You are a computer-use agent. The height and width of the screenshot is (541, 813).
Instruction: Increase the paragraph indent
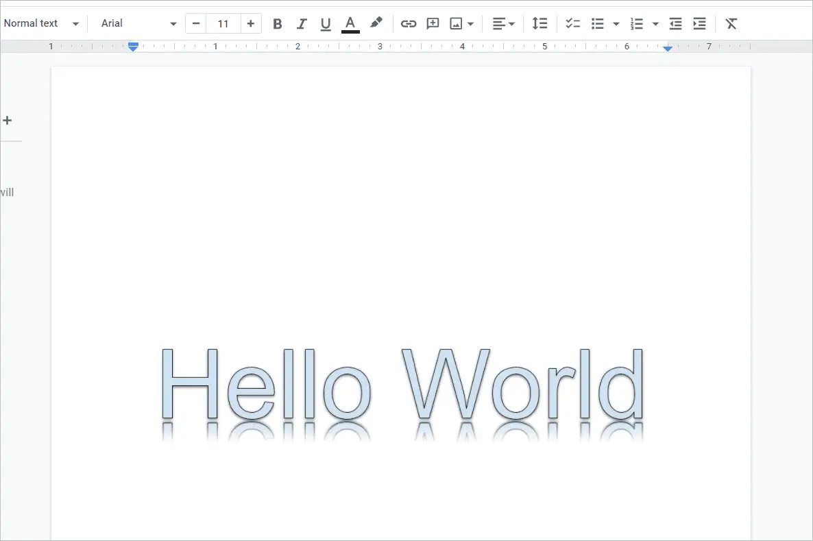(699, 23)
